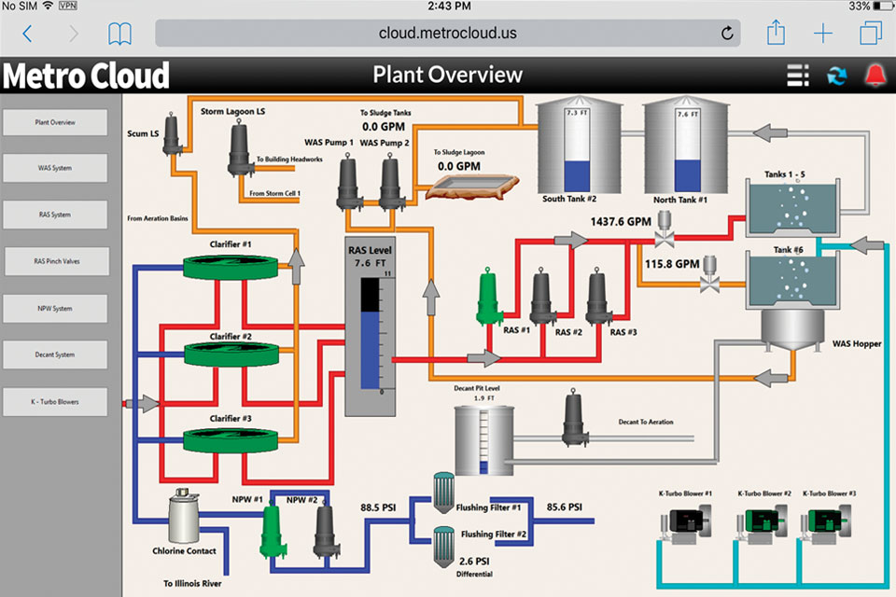Open the Metro Cloud hamburger menu

(x=798, y=76)
